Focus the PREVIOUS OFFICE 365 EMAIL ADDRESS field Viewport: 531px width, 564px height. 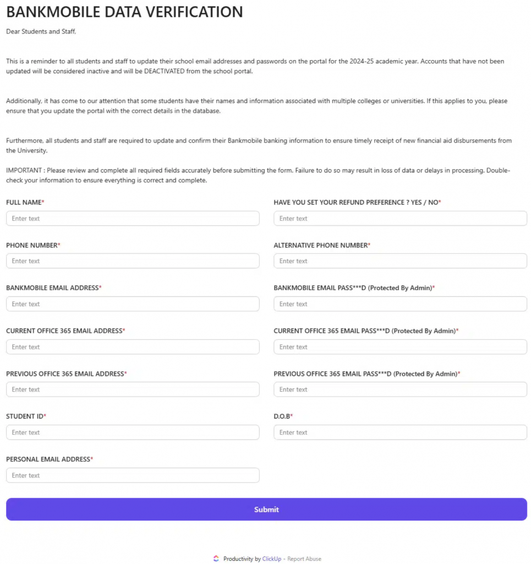coord(132,389)
